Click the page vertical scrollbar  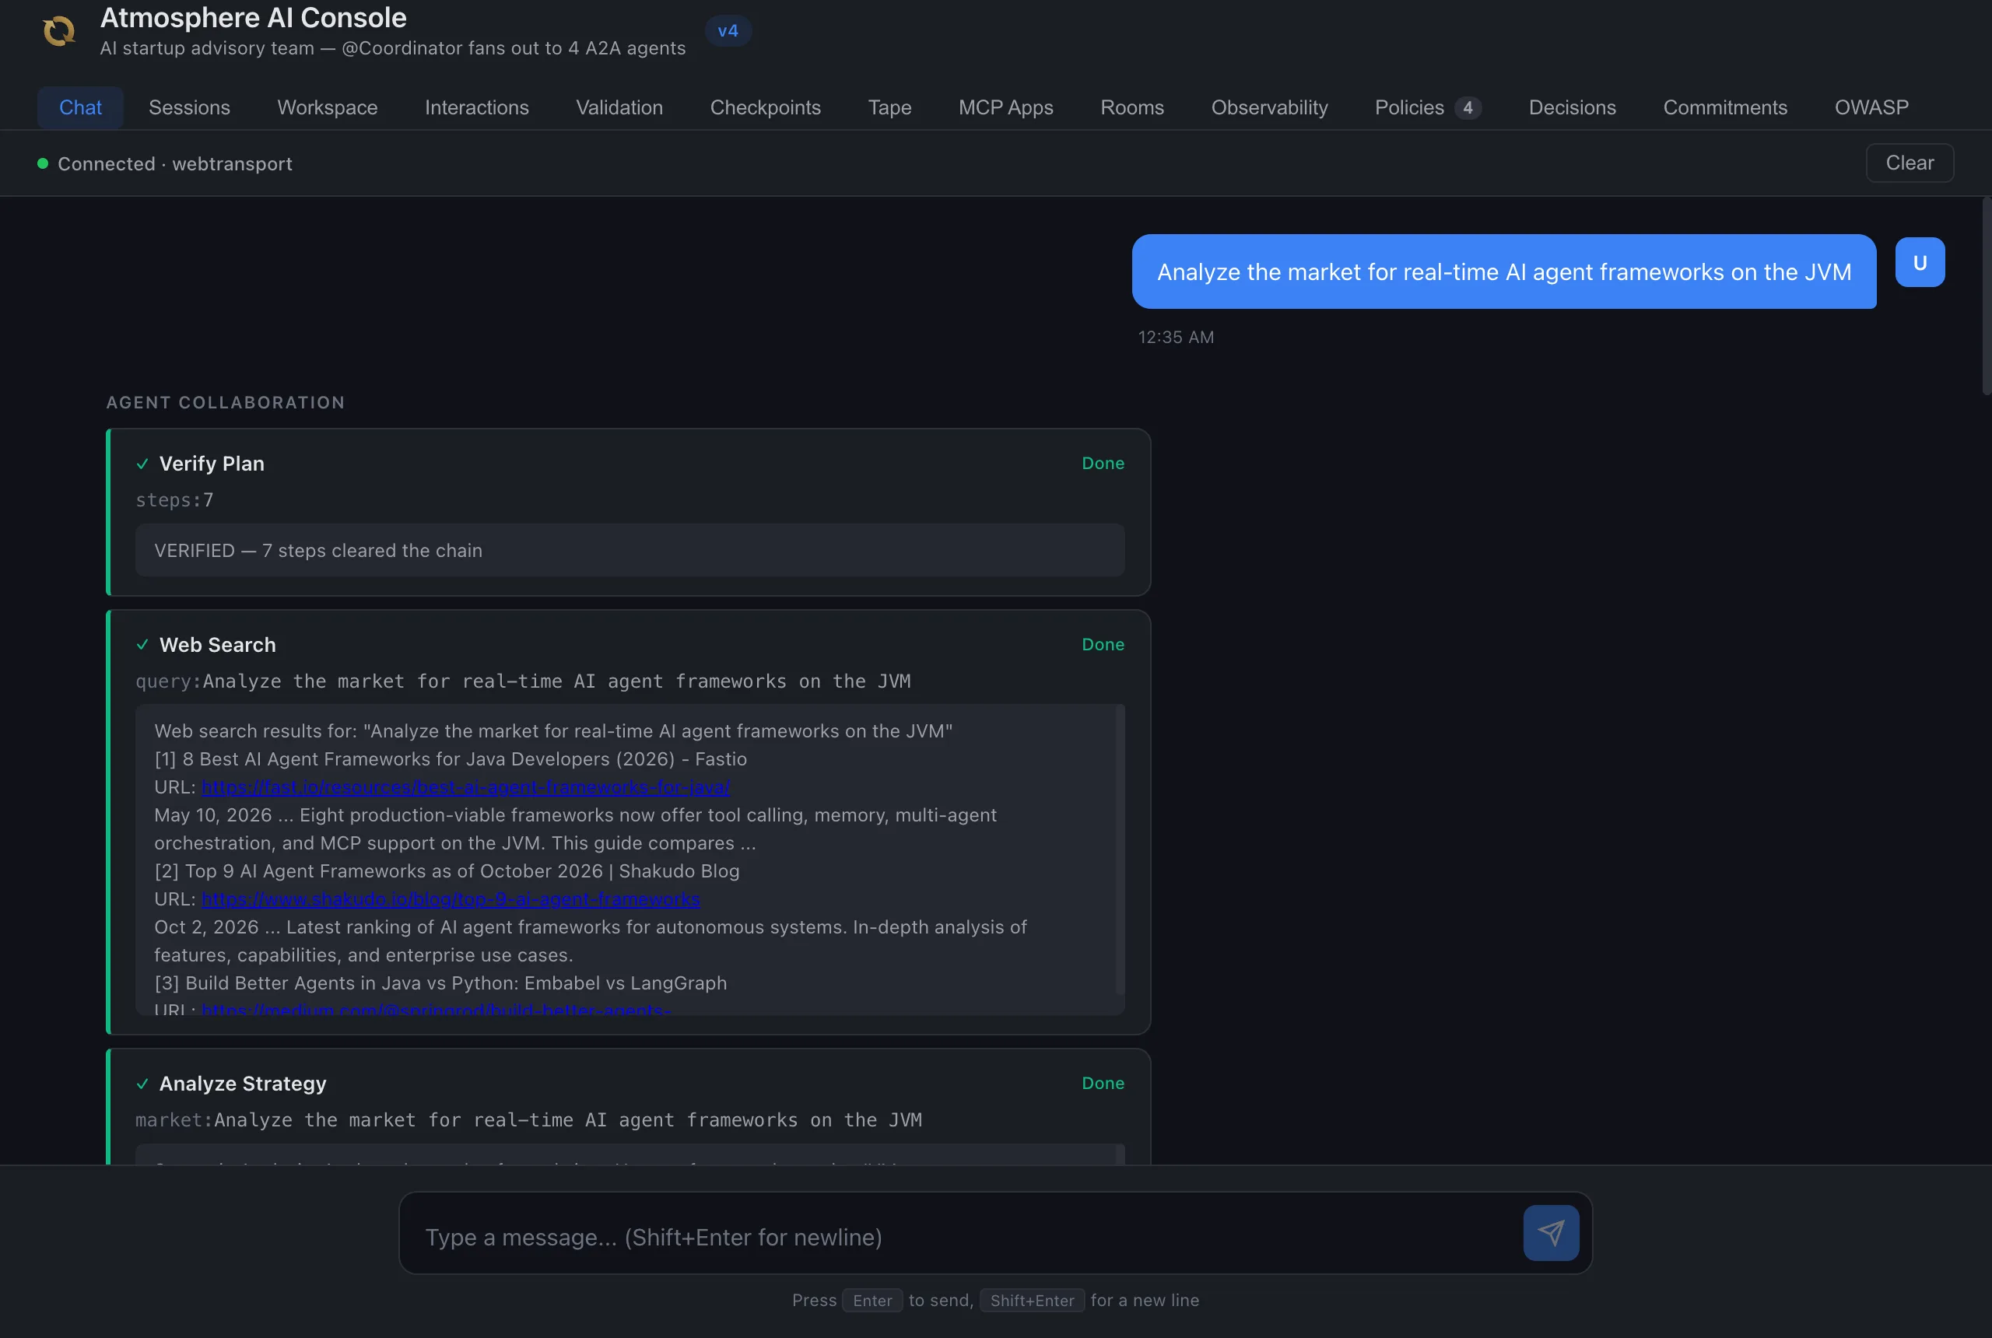coord(1986,296)
